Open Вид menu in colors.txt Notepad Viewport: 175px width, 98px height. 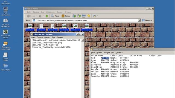113,53
